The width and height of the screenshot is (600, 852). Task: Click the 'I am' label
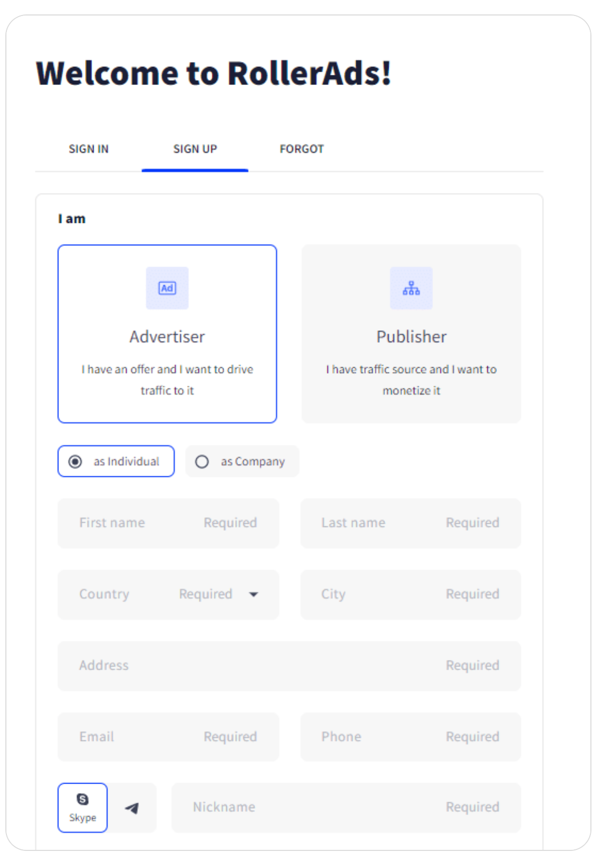(x=72, y=219)
